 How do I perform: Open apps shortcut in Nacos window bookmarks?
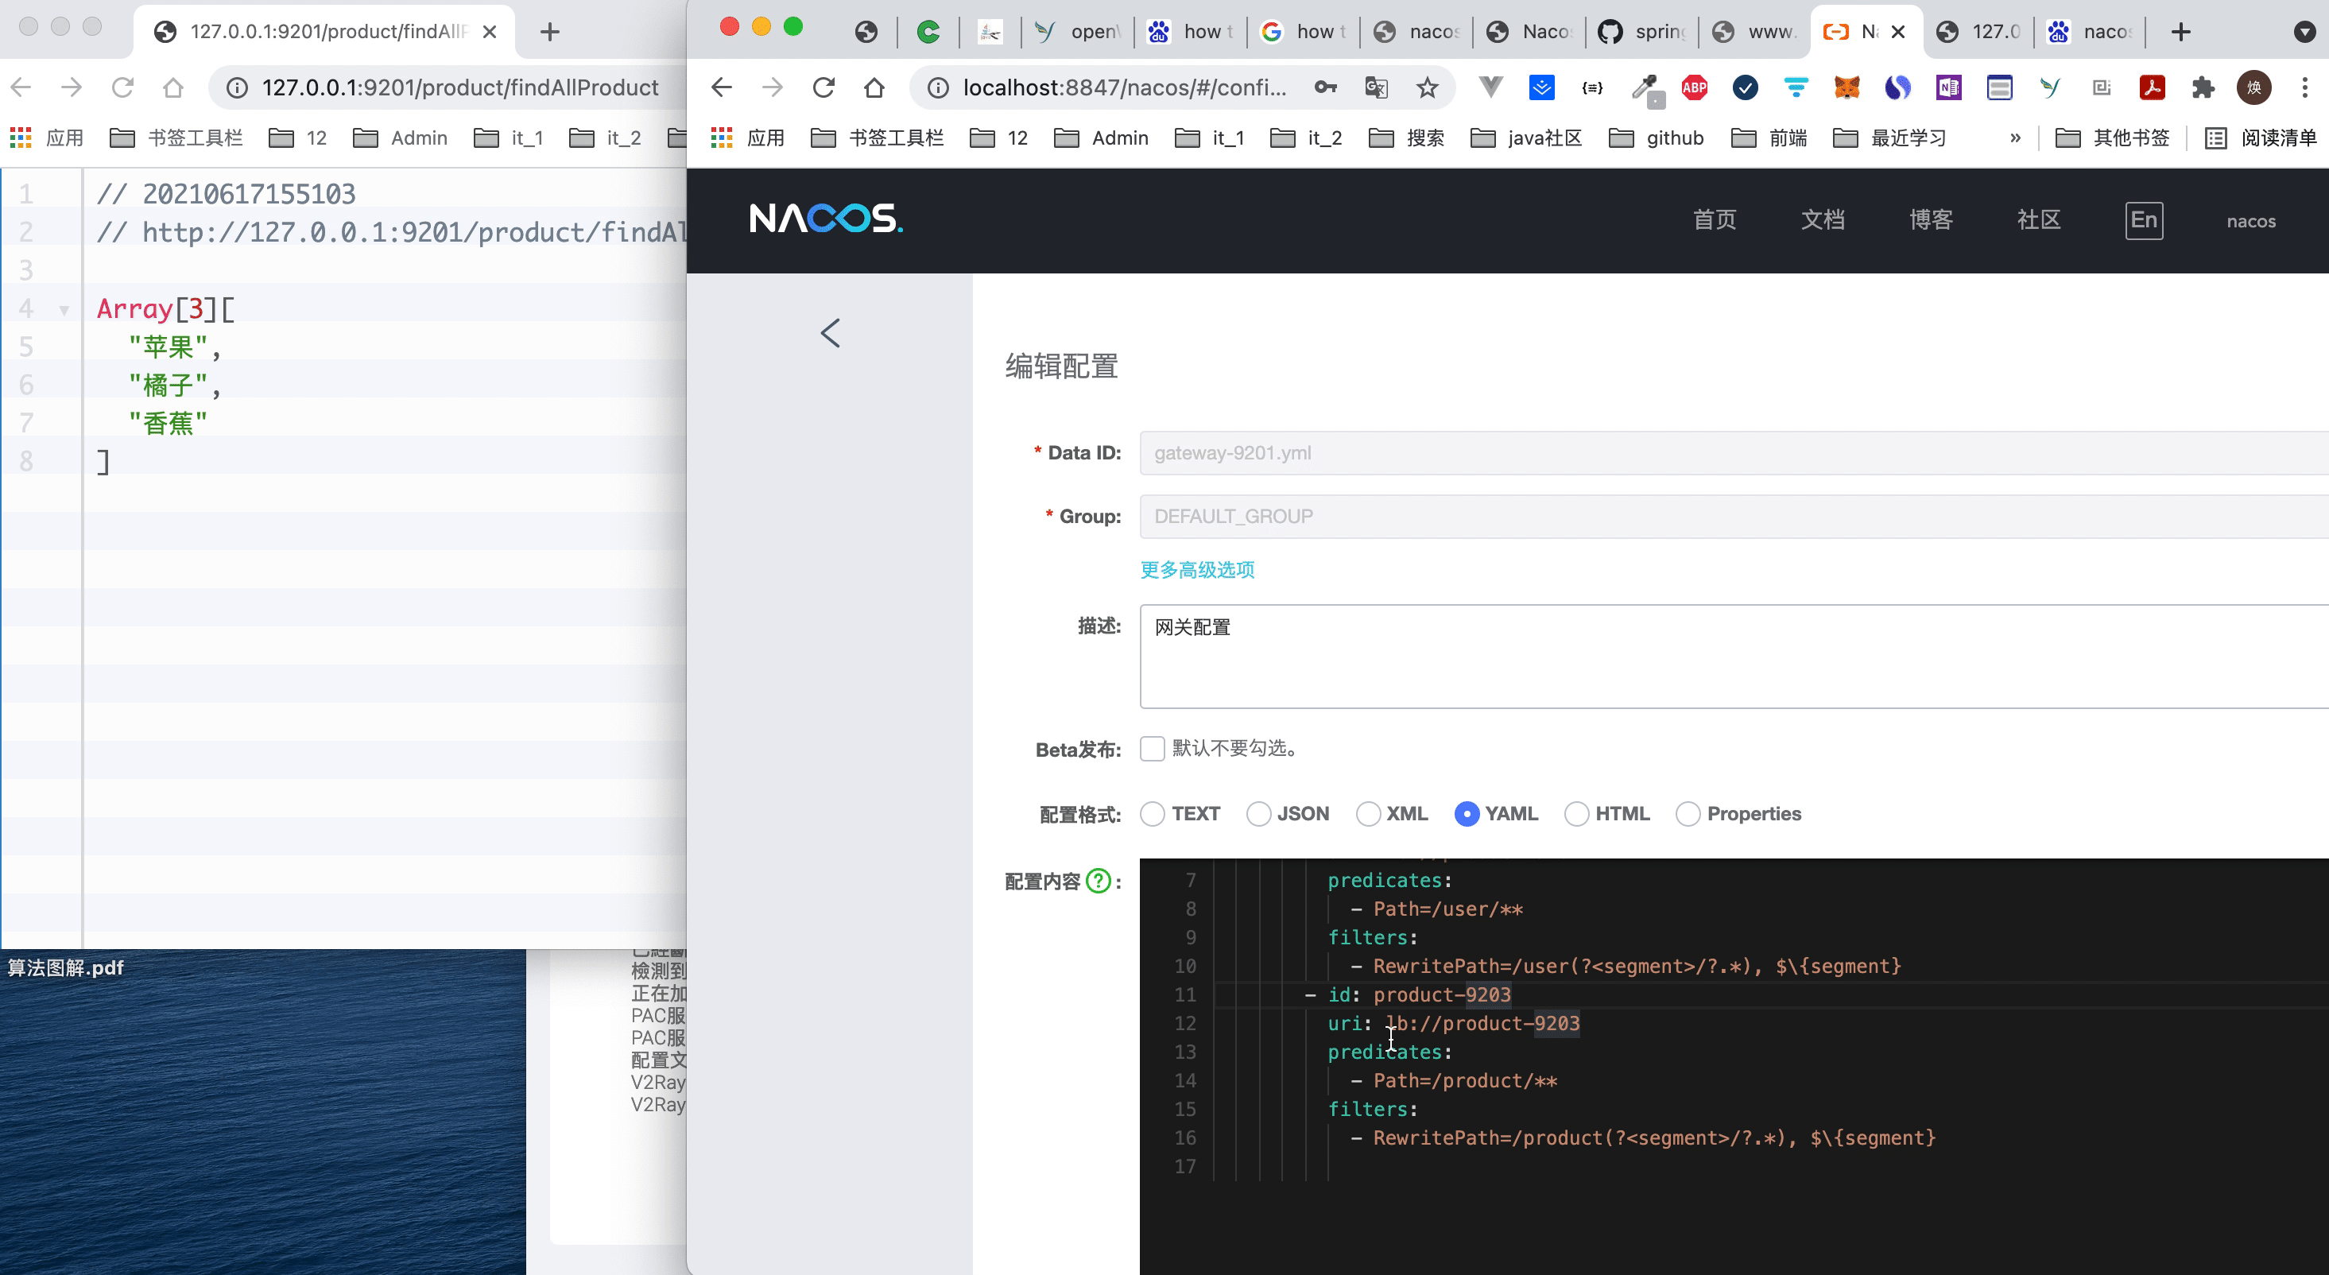coord(748,138)
